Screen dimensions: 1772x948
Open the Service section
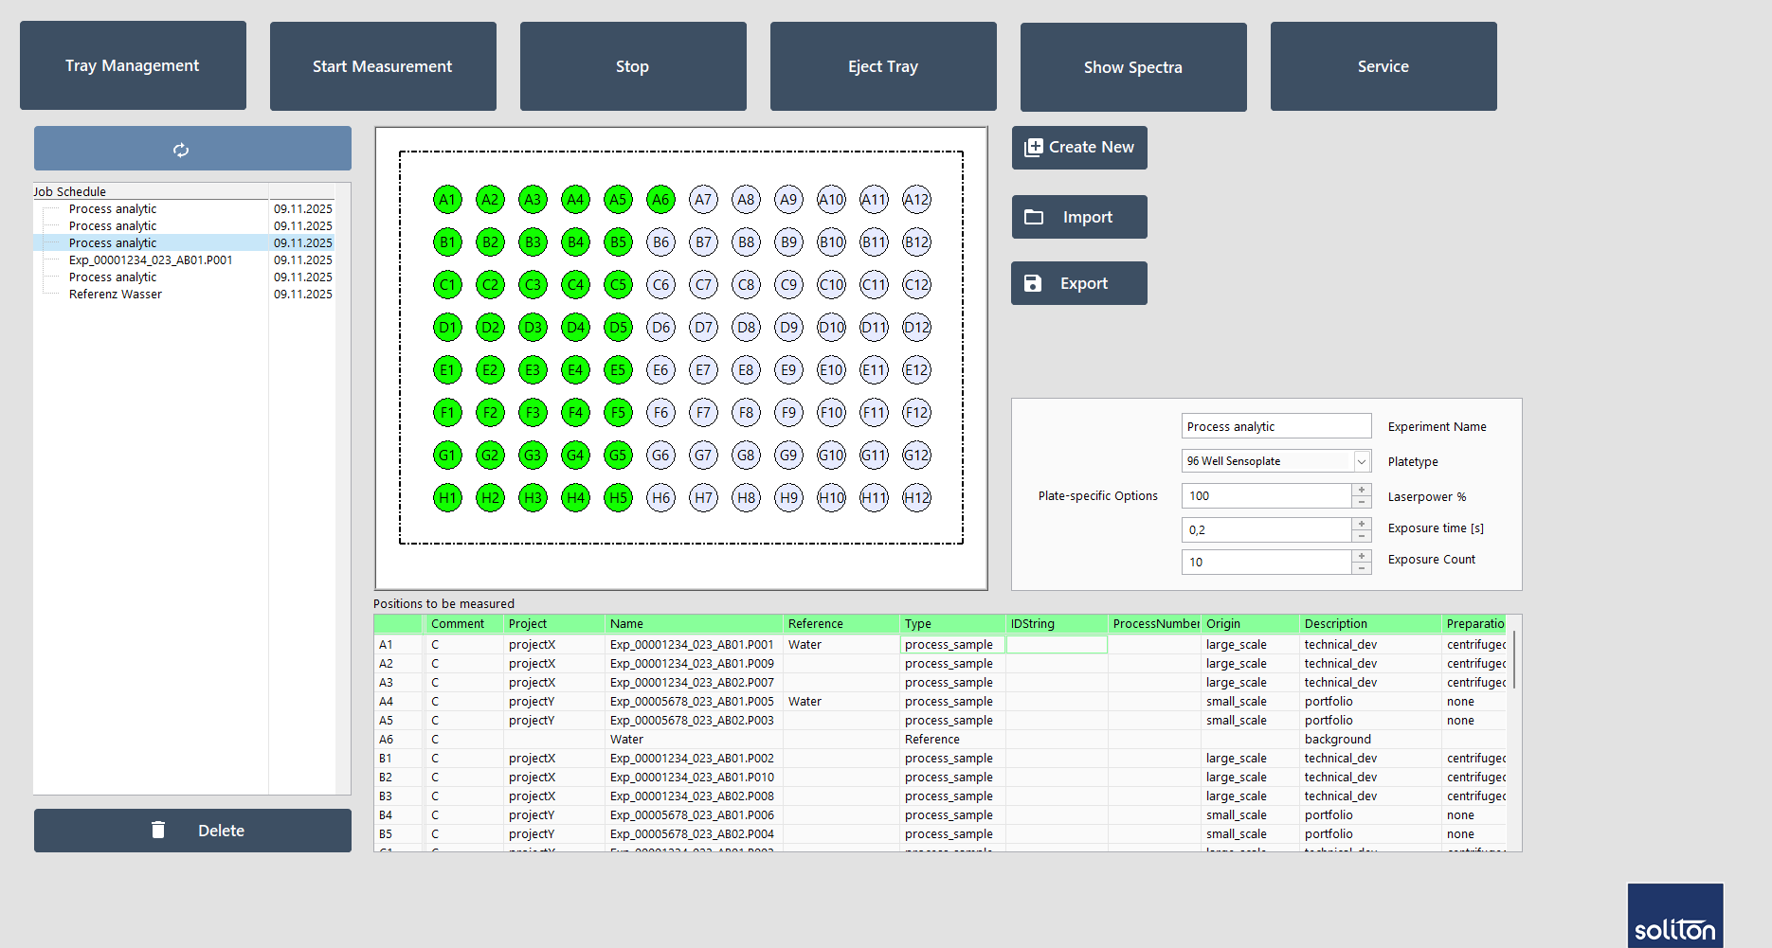pos(1383,66)
